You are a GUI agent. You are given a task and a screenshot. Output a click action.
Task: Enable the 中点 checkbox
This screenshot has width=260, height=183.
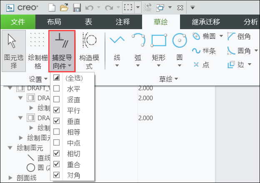click(x=57, y=143)
